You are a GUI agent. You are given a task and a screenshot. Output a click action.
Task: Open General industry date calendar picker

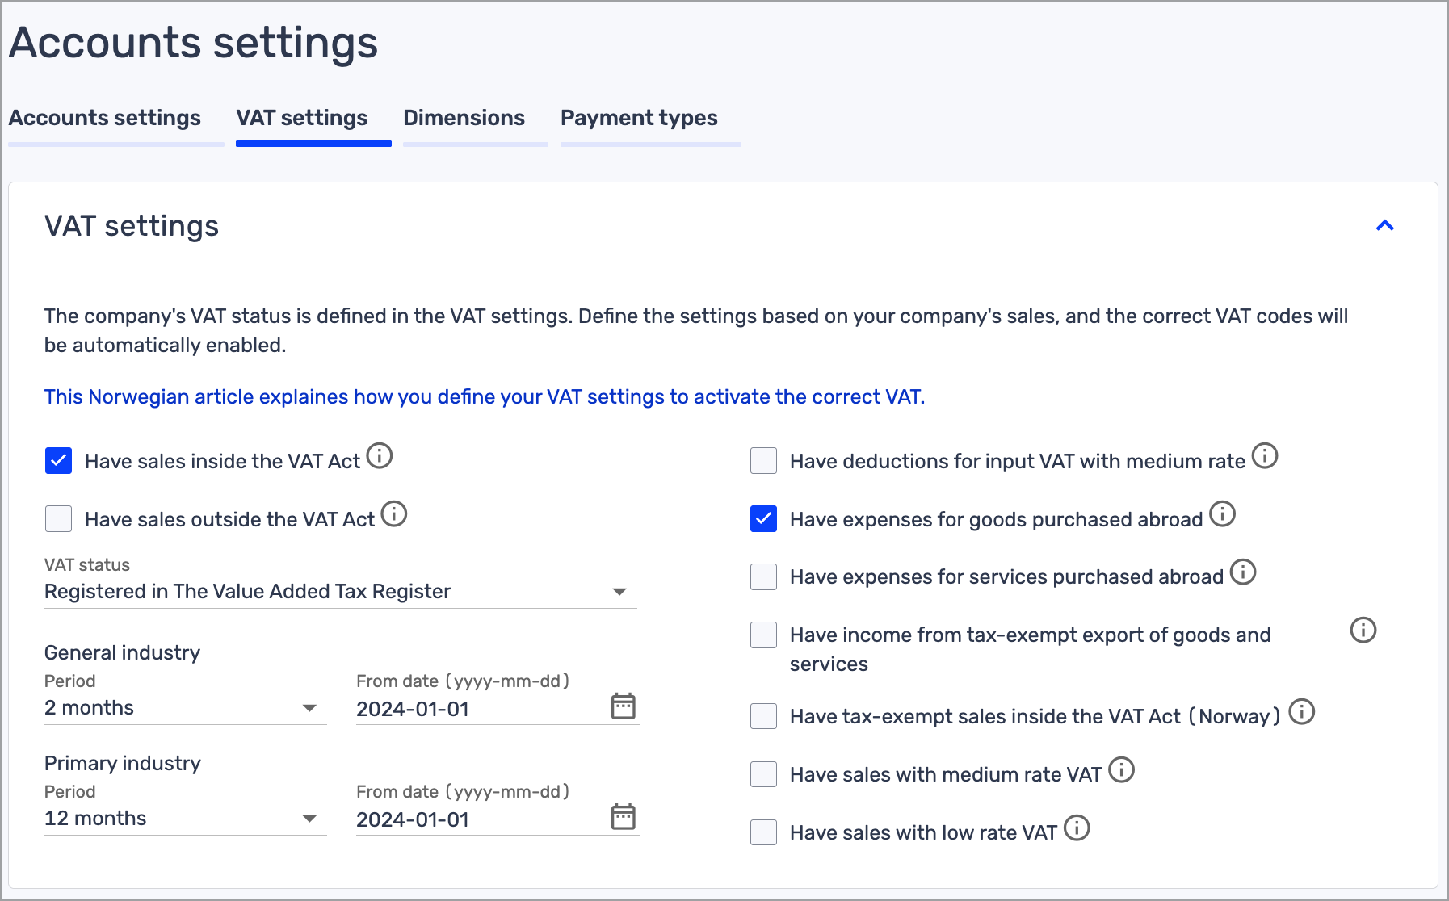point(623,706)
